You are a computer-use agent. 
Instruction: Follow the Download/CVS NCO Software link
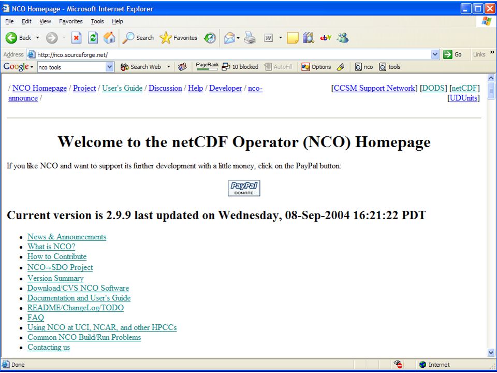(x=78, y=289)
